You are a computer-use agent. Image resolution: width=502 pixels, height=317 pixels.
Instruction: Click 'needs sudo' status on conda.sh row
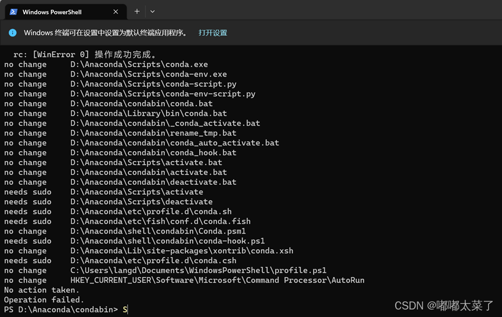tap(27, 212)
